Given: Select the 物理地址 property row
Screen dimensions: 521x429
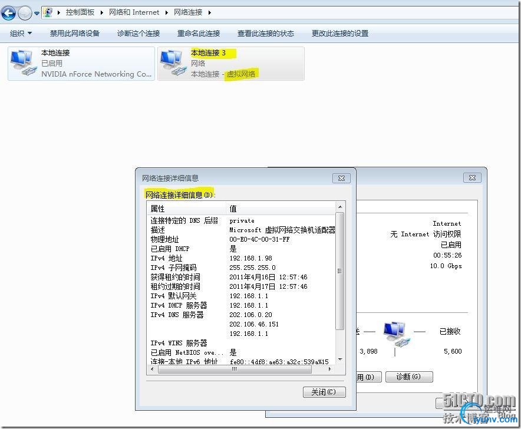Looking at the screenshot, I should pyautogui.click(x=241, y=239).
